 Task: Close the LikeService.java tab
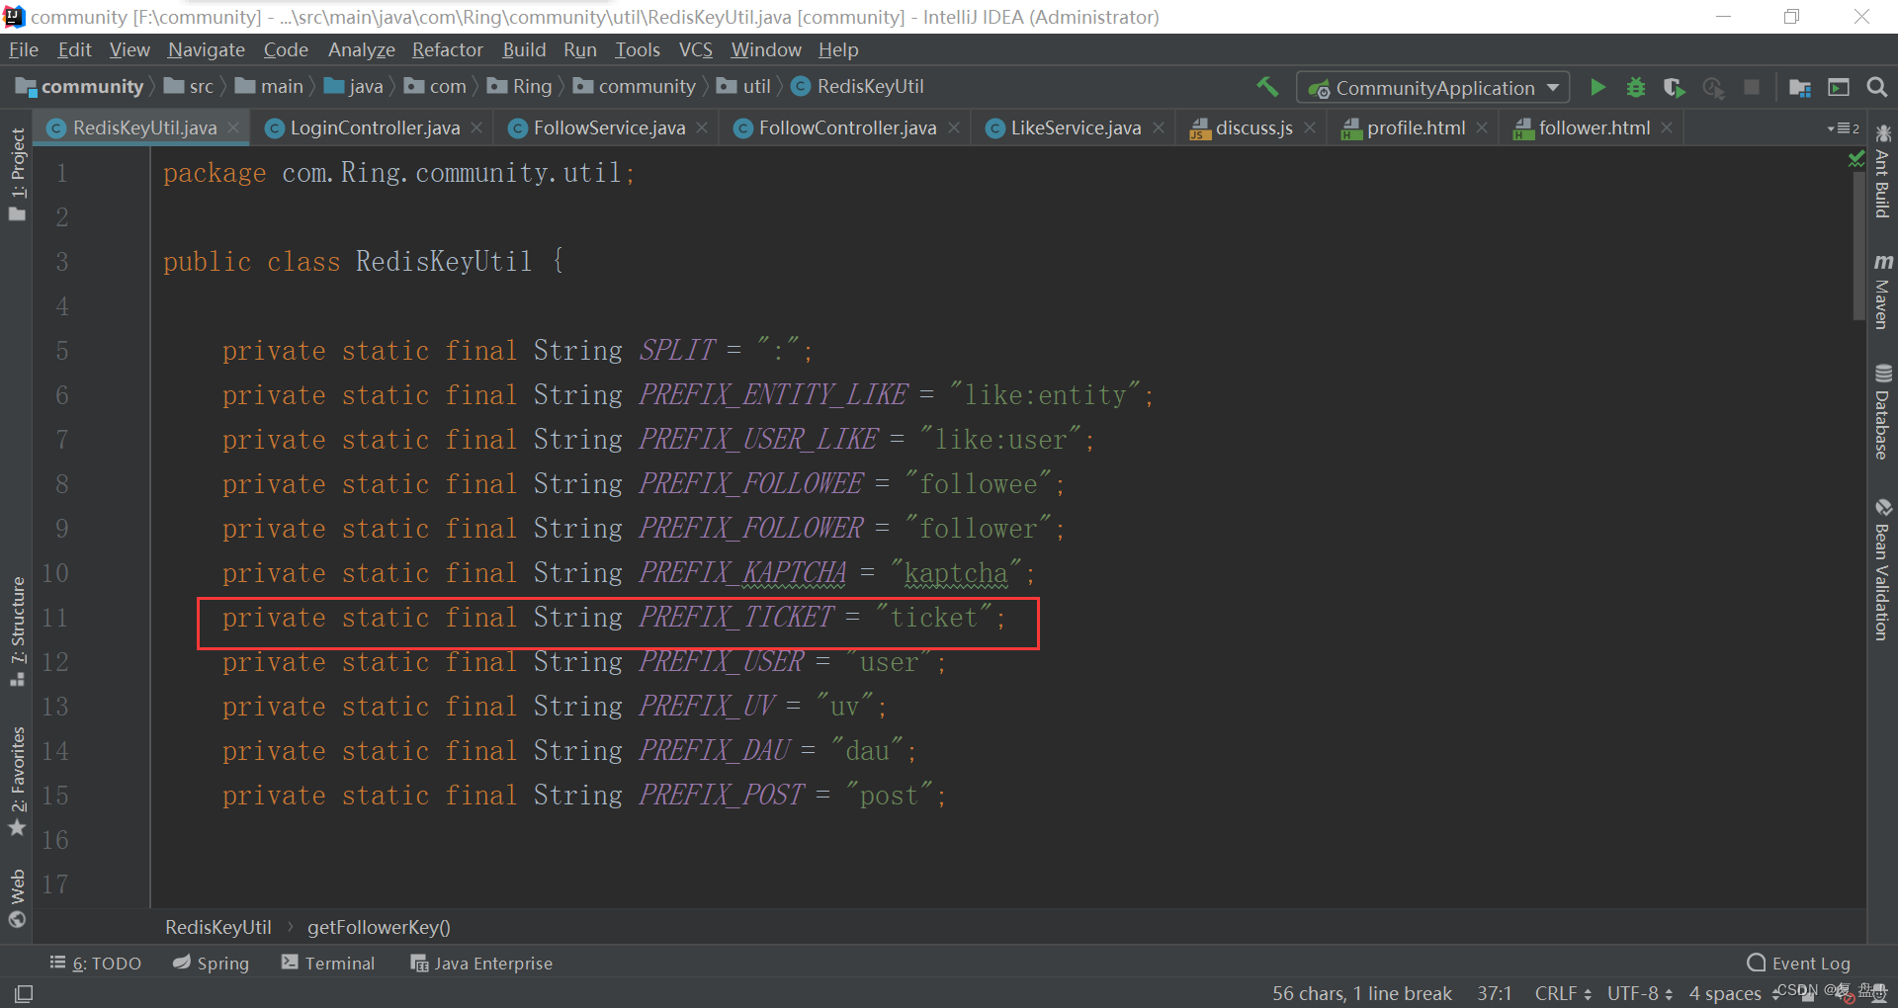point(1159,127)
